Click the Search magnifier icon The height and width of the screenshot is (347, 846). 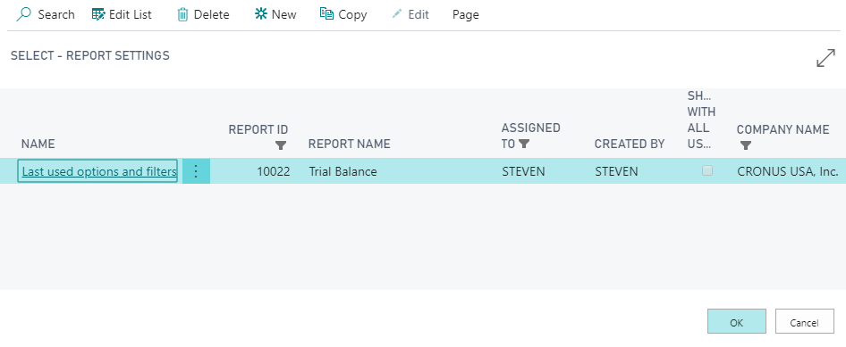tap(24, 14)
